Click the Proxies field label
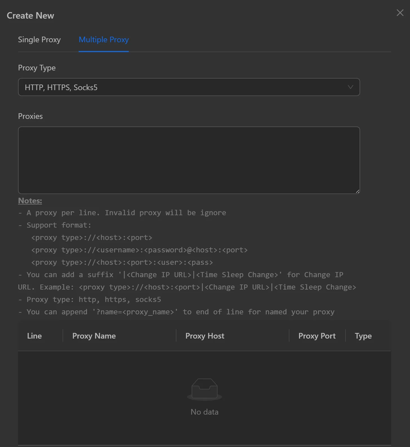This screenshot has width=410, height=447. coord(30,116)
